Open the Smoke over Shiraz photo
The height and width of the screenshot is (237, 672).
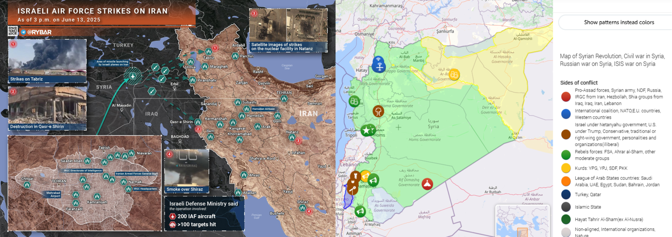pos(186,171)
